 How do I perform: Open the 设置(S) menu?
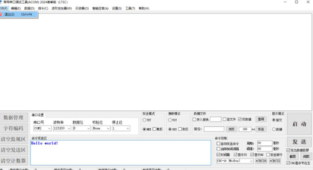click(x=117, y=8)
